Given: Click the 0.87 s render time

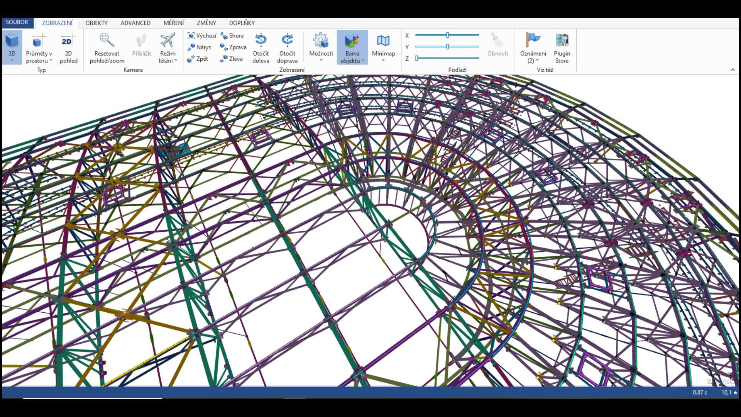Looking at the screenshot, I should pos(700,392).
